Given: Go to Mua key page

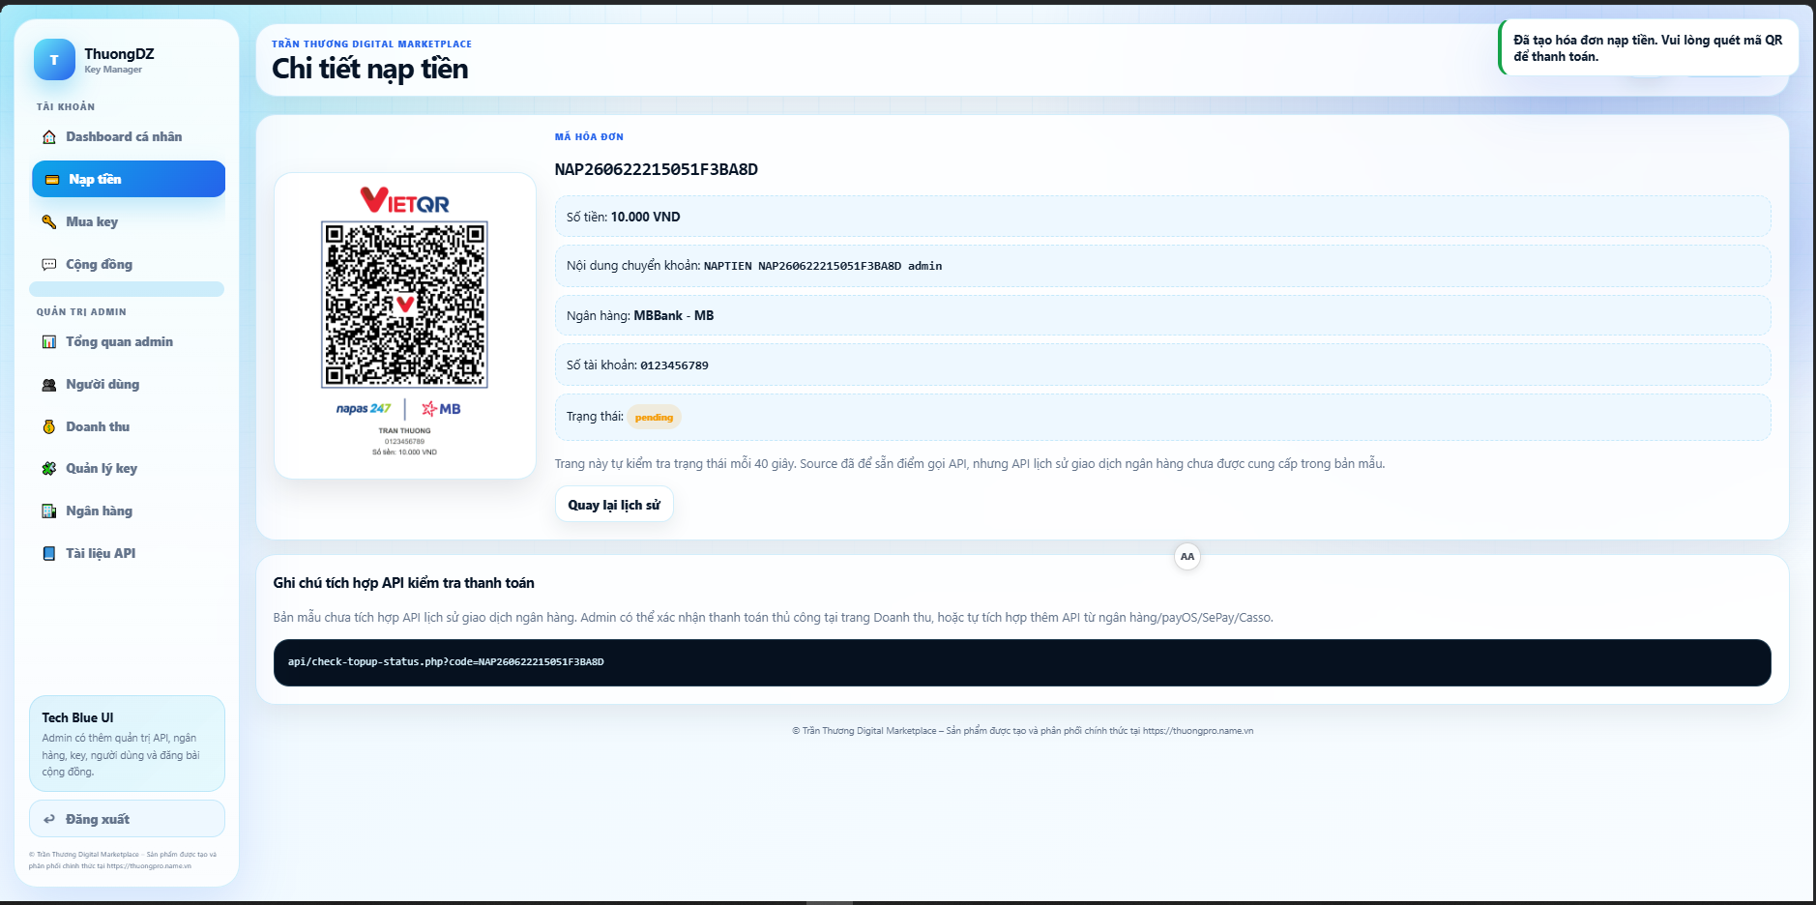Looking at the screenshot, I should (129, 222).
